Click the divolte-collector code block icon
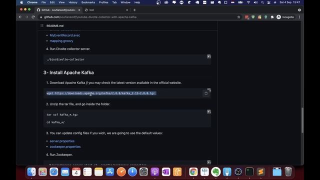The height and width of the screenshot is (180, 320). click(x=209, y=56)
